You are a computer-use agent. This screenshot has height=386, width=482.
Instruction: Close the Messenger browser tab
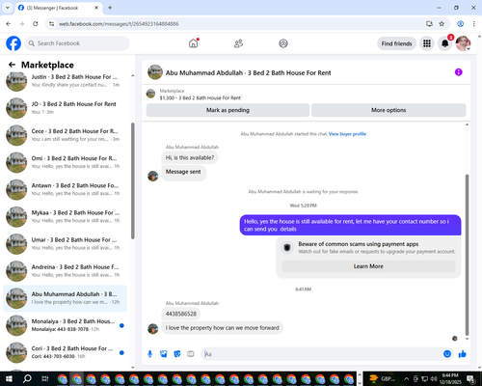click(96, 8)
